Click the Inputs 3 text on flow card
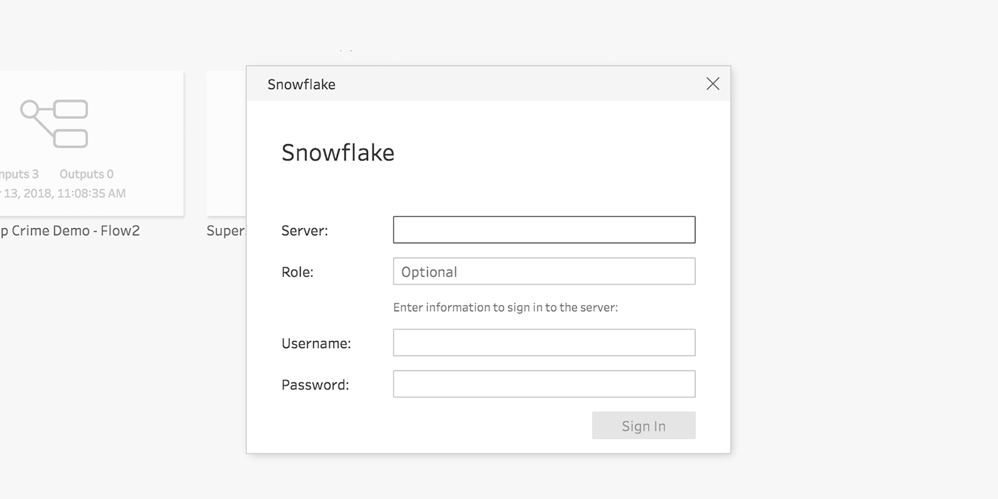 click(19, 174)
